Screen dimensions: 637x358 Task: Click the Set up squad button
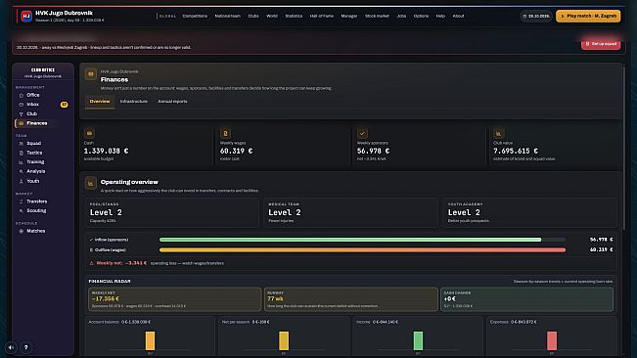(x=601, y=44)
